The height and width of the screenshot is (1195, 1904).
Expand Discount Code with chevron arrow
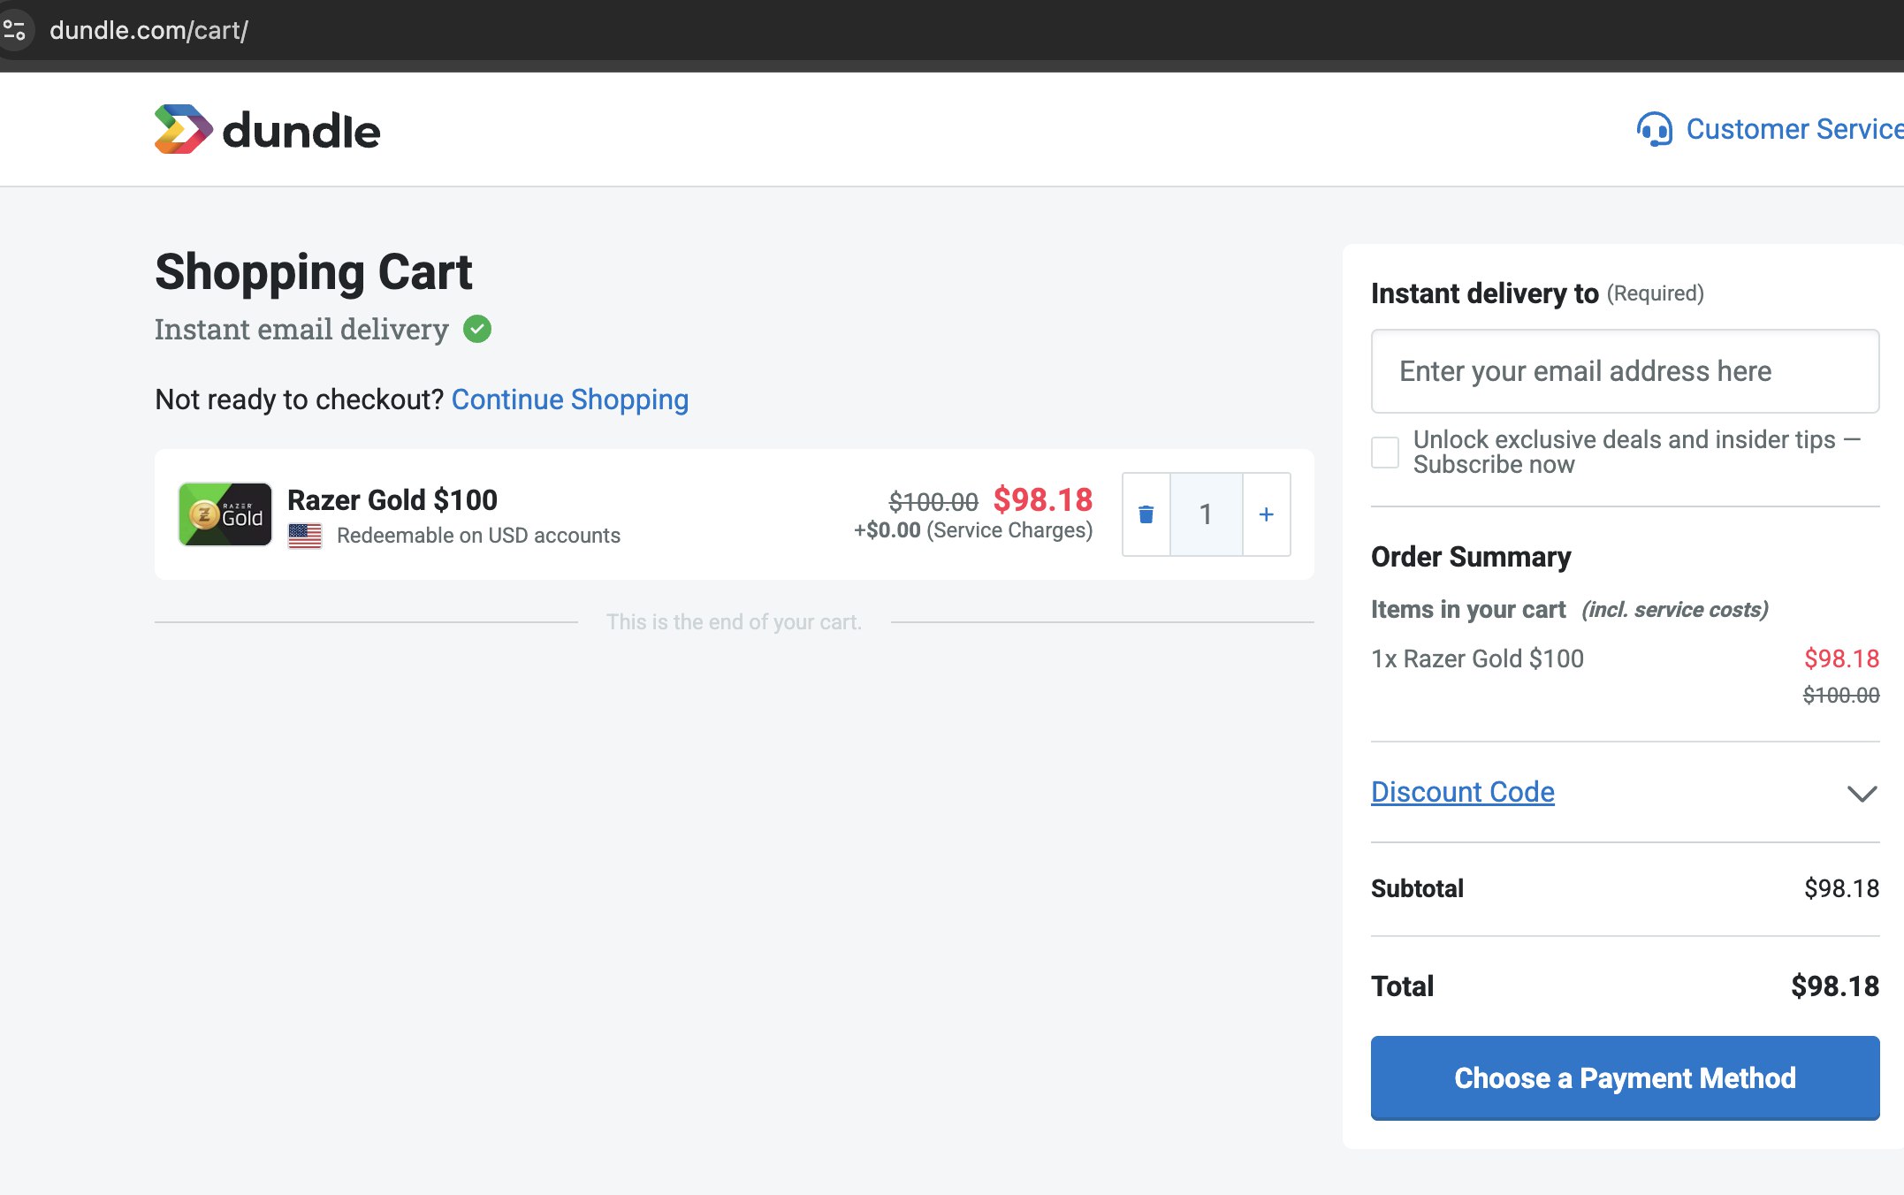[x=1862, y=793]
